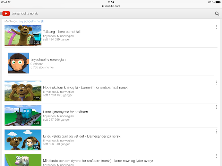This screenshot has height=166, width=222.
Task: Click the red YouTube logo
Action: point(6,13)
